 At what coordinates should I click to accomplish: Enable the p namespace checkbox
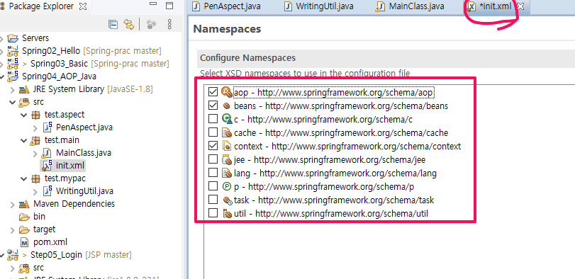(213, 186)
